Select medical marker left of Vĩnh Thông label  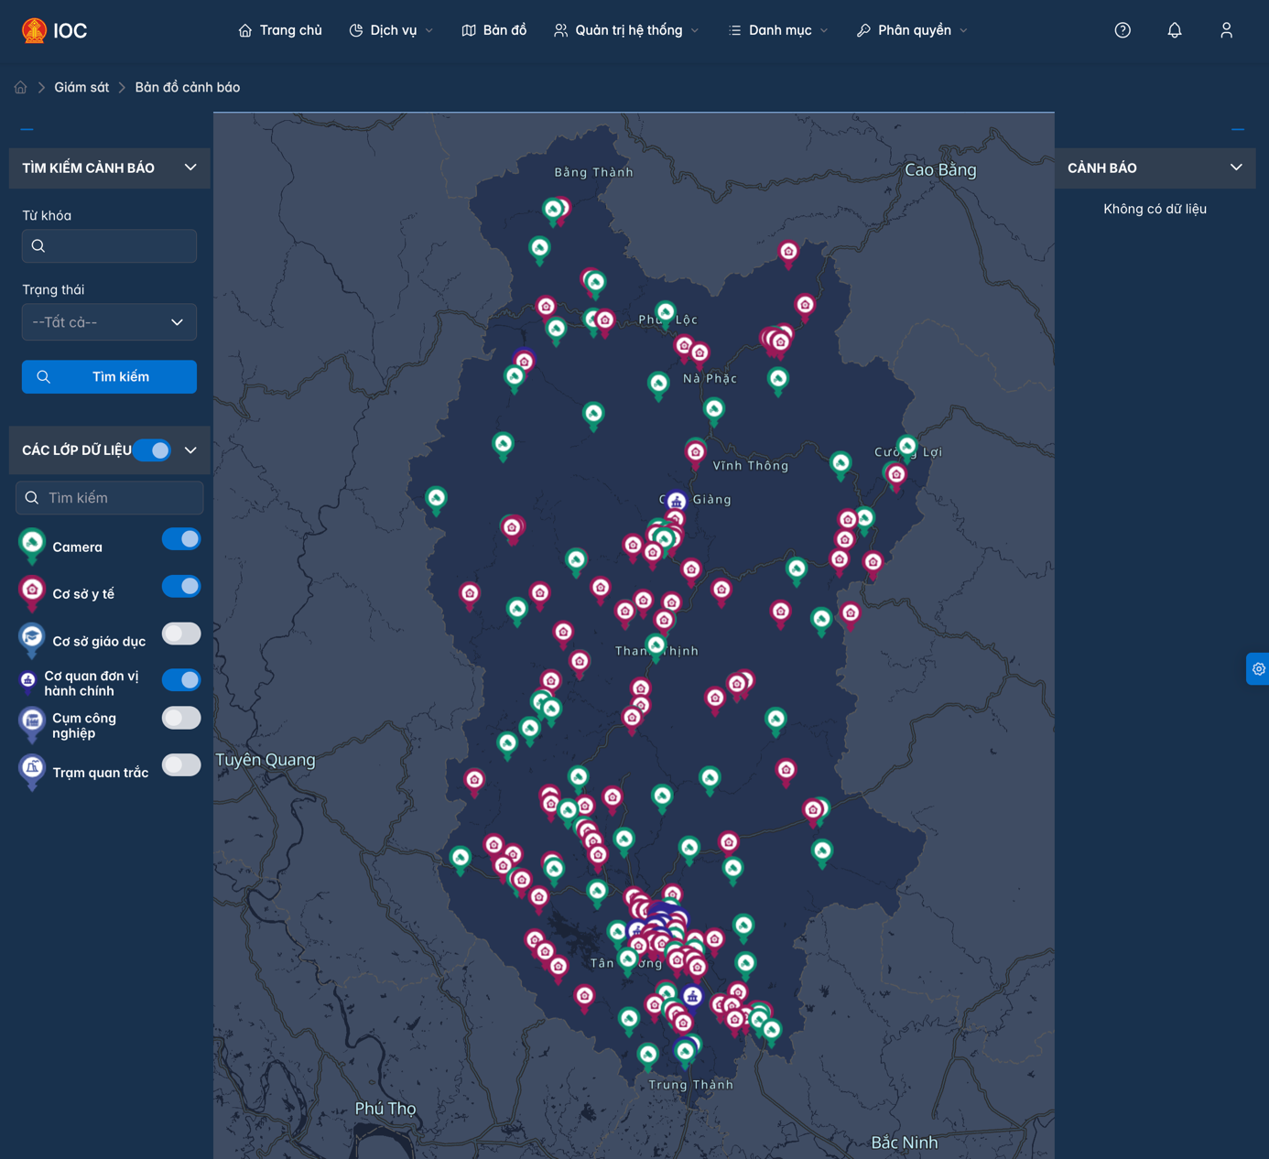click(x=696, y=453)
